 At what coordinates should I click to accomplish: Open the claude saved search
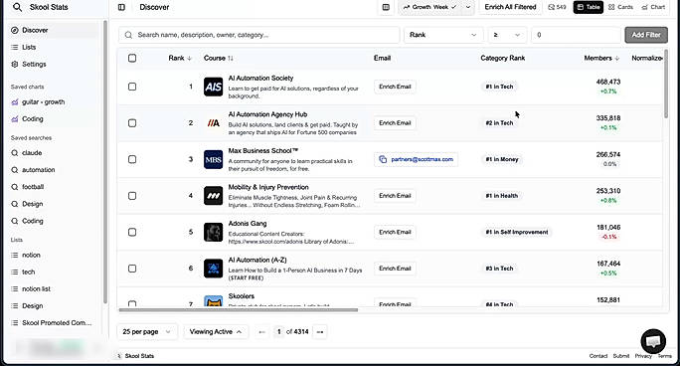coord(32,153)
